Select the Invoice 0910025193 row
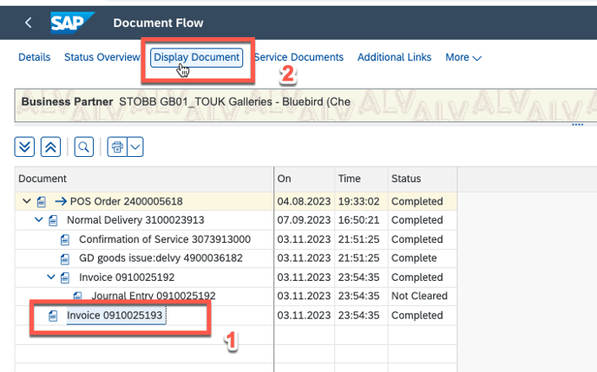This screenshot has width=597, height=372. (x=115, y=316)
